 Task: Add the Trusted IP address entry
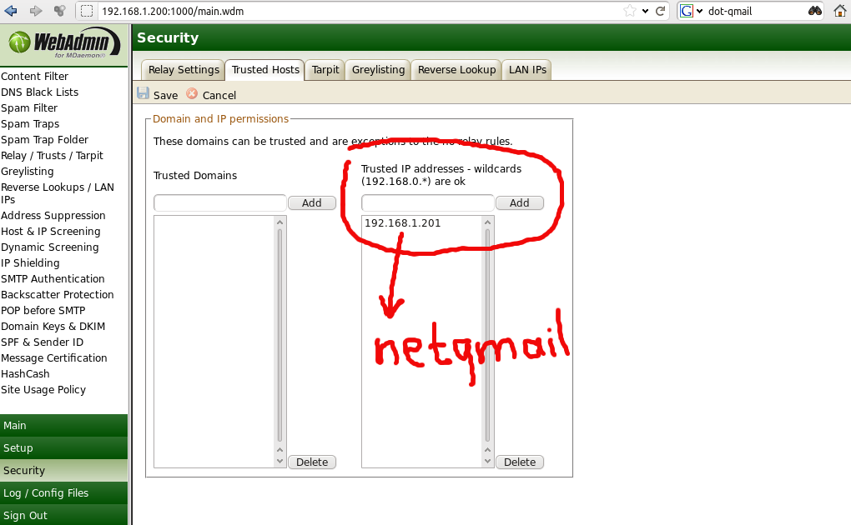519,202
